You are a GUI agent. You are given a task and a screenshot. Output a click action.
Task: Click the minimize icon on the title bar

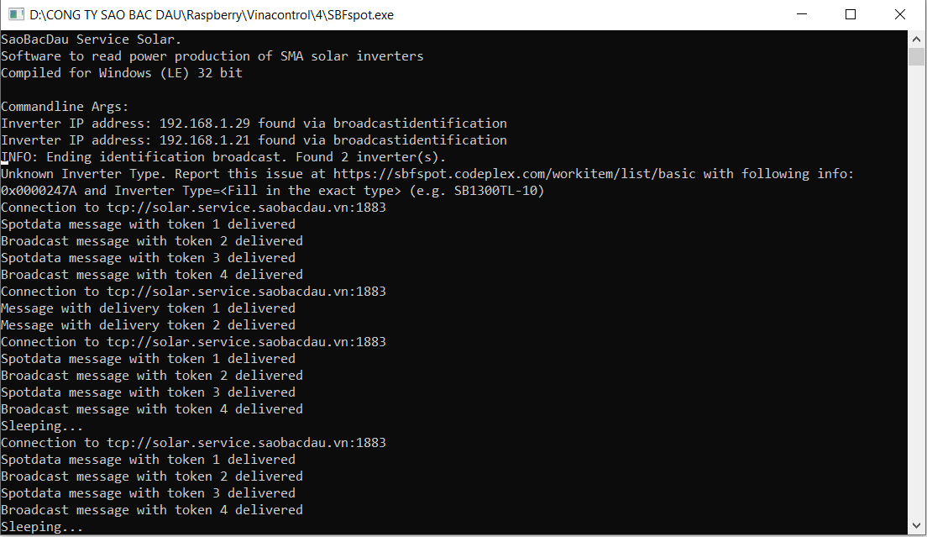pyautogui.click(x=801, y=14)
